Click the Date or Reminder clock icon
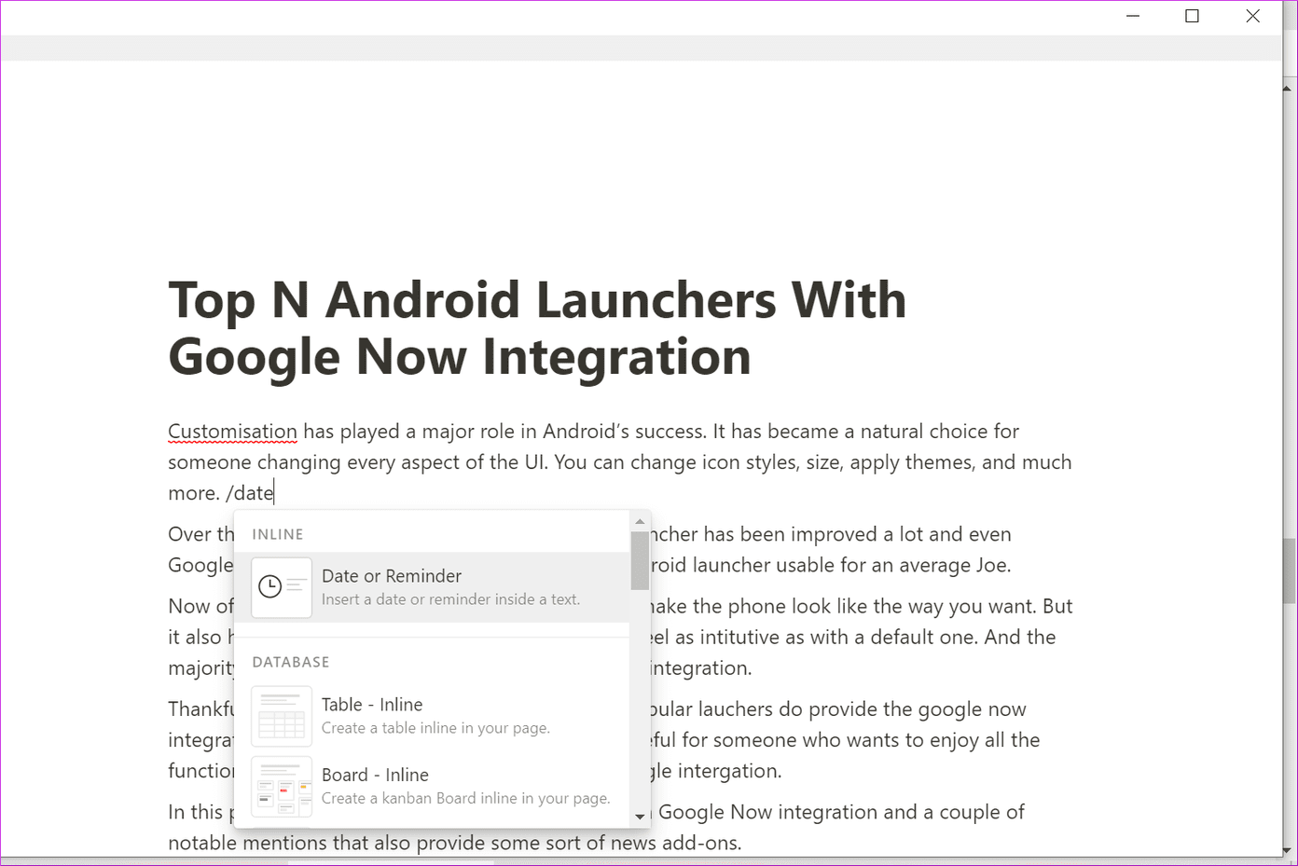 pos(282,587)
